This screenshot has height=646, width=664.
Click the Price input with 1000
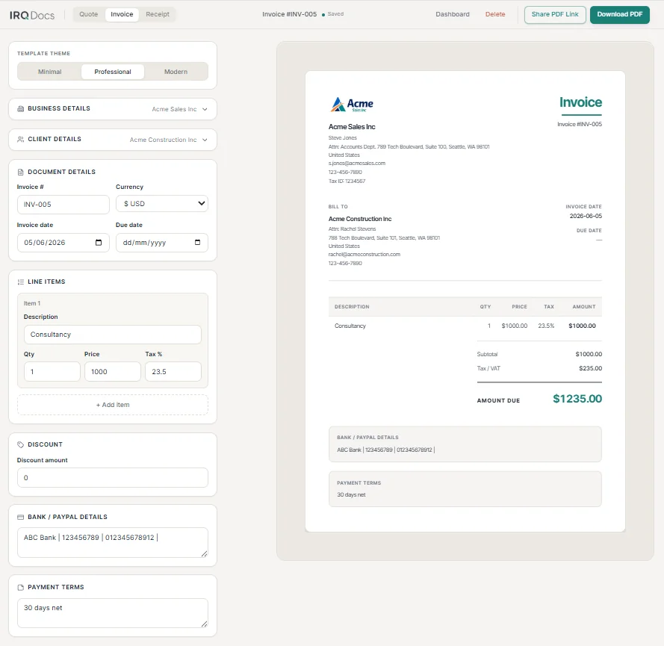tap(113, 372)
